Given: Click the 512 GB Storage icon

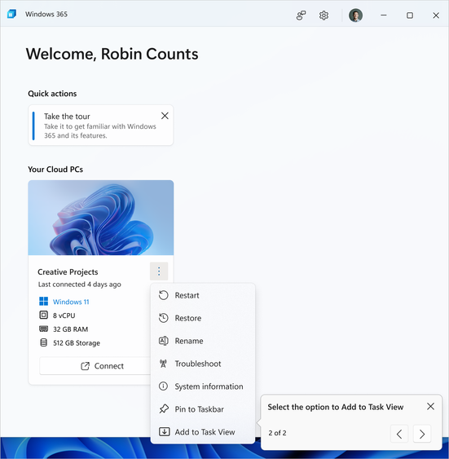Looking at the screenshot, I should (x=43, y=342).
